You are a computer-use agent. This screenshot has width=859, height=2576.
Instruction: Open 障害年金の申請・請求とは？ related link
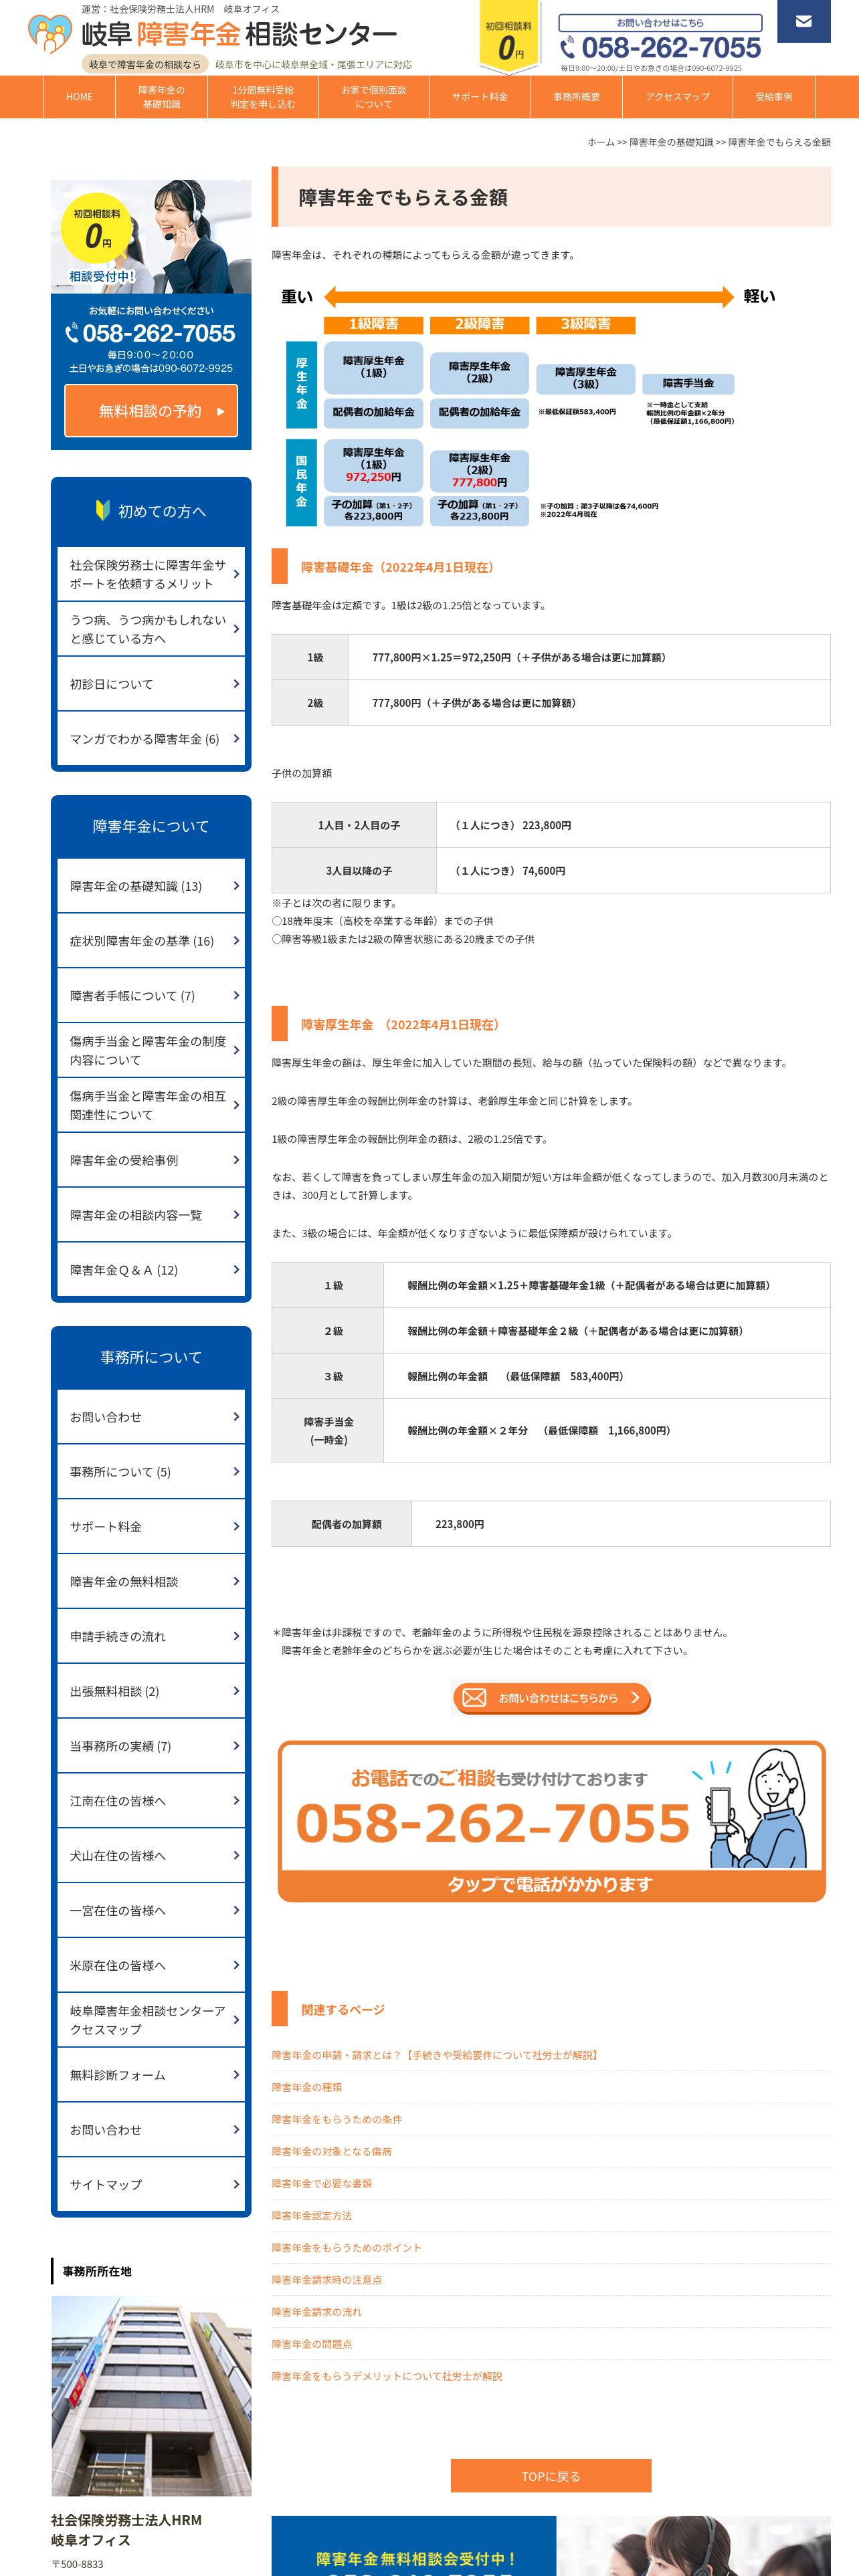click(x=436, y=2055)
